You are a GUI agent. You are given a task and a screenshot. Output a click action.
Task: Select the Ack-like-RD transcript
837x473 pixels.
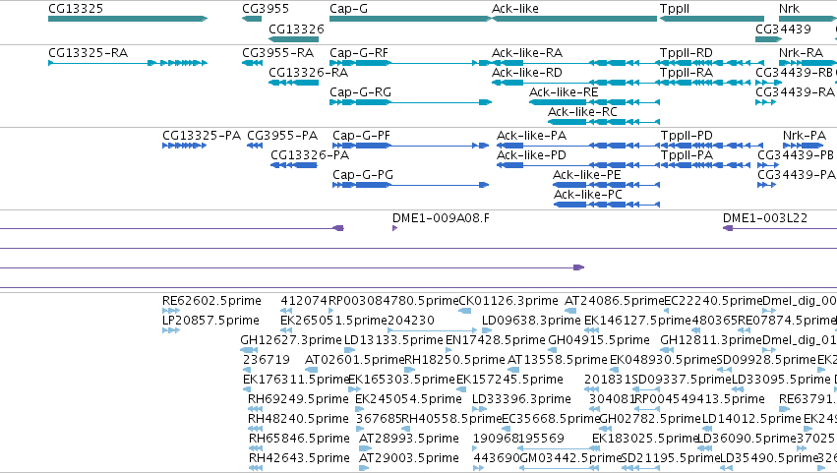[573, 83]
